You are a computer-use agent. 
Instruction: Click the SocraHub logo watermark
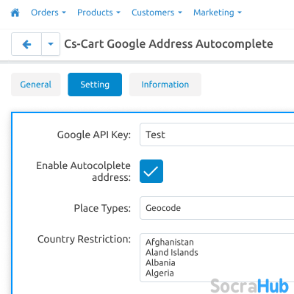coord(249,286)
